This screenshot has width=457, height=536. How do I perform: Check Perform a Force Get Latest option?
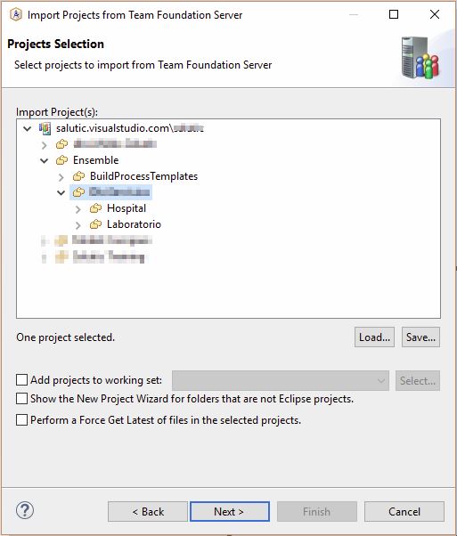(x=22, y=419)
